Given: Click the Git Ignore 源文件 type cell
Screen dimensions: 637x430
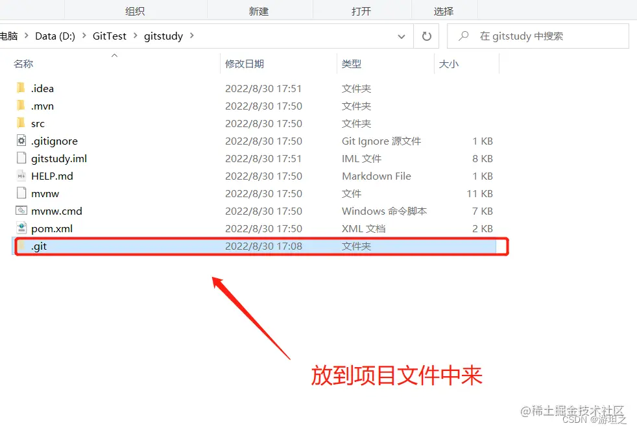Looking at the screenshot, I should click(x=381, y=141).
